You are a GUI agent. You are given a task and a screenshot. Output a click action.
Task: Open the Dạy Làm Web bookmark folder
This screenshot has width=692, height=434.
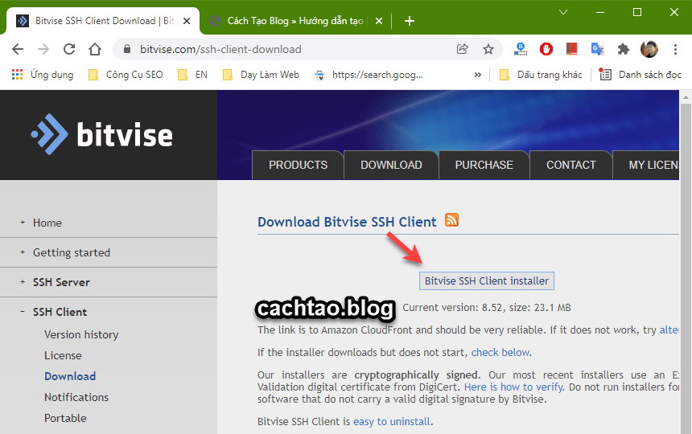(261, 75)
